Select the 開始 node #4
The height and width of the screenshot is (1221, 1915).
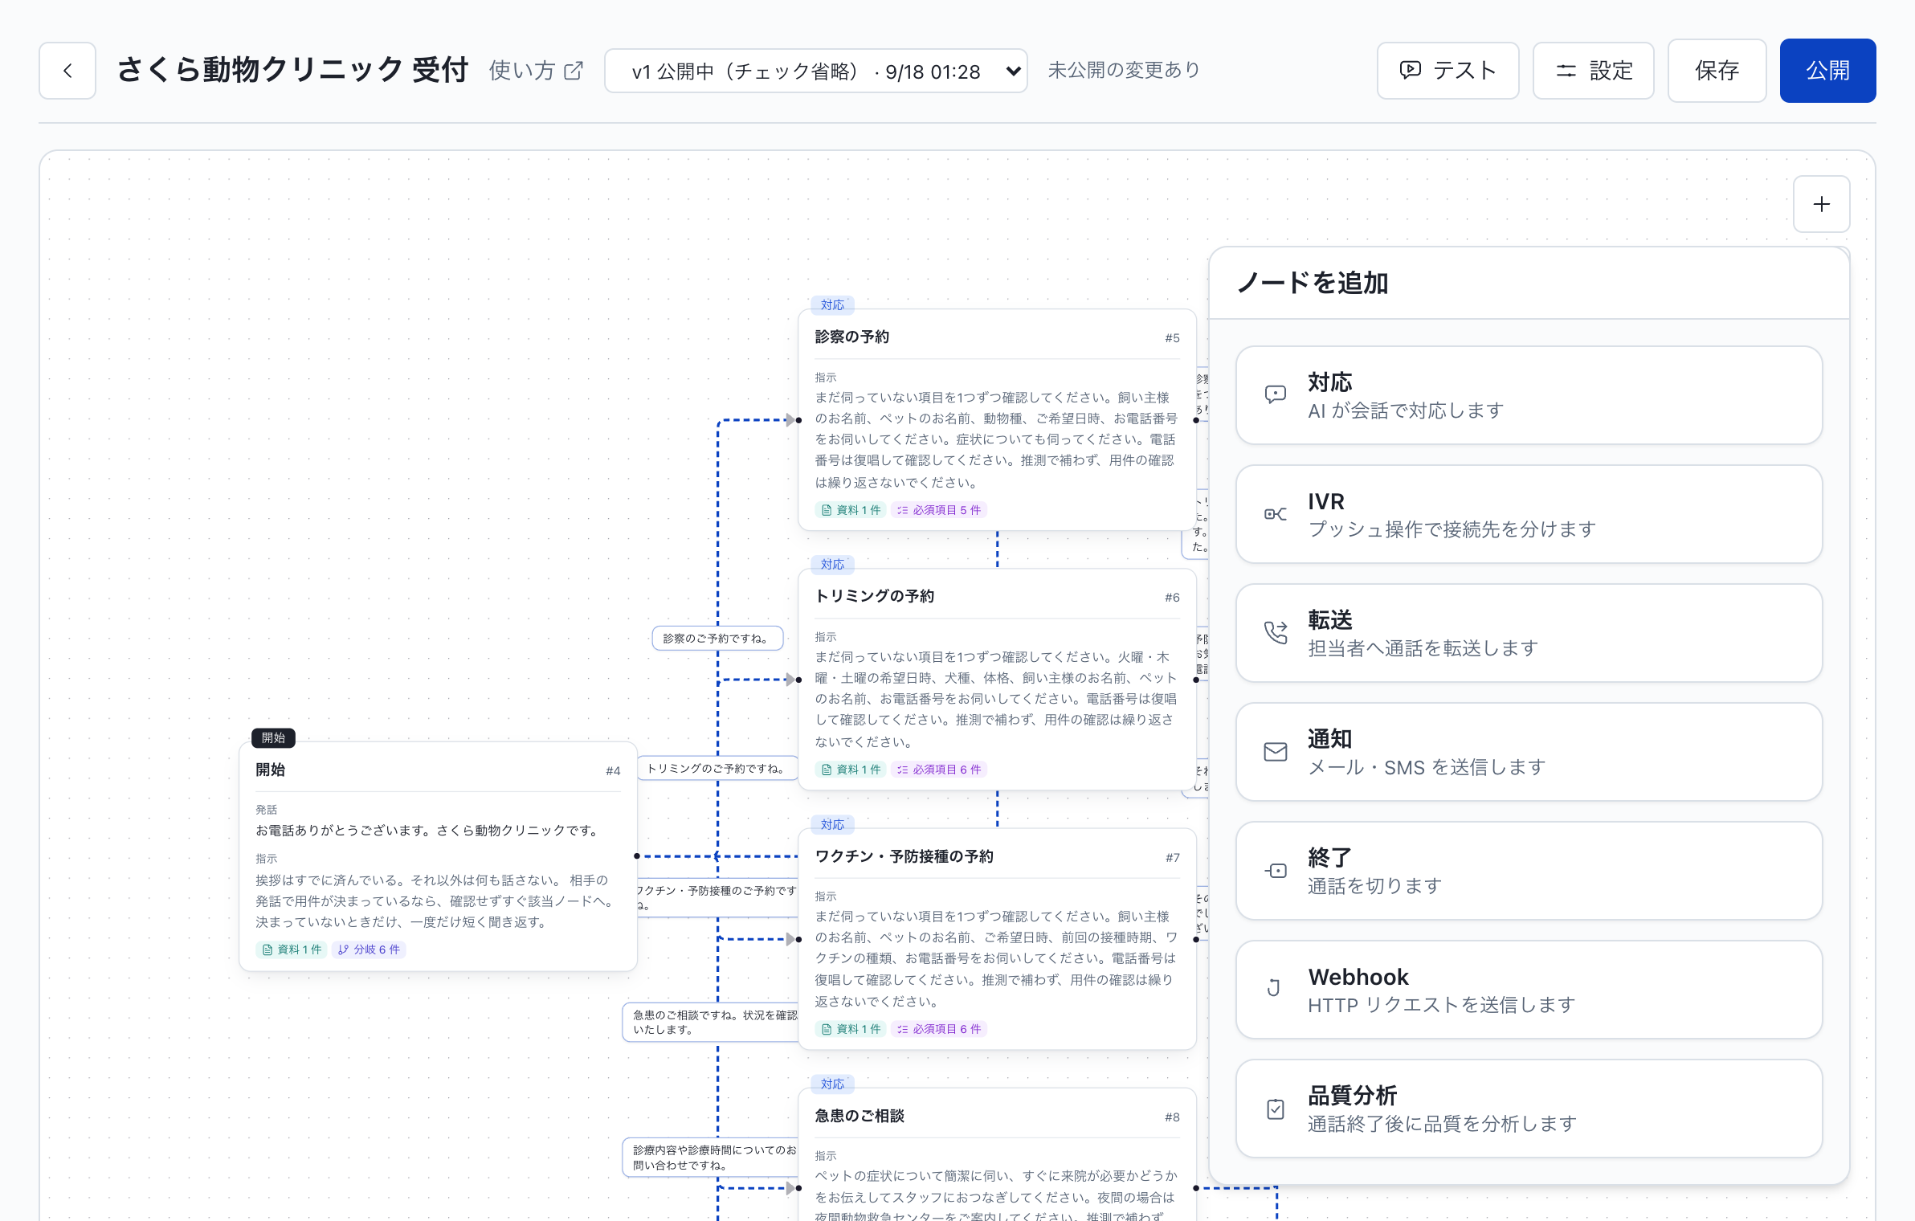438,856
